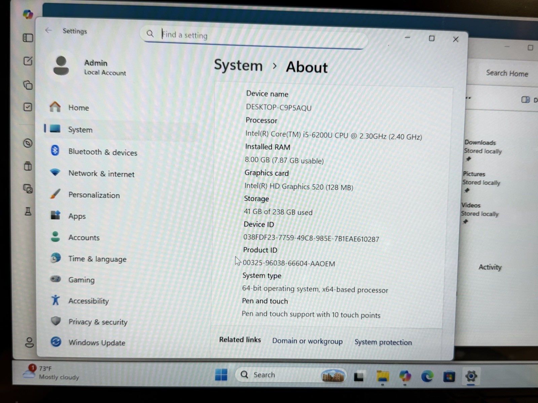Click the search highlight image in taskbar search
The height and width of the screenshot is (403, 538).
[333, 375]
